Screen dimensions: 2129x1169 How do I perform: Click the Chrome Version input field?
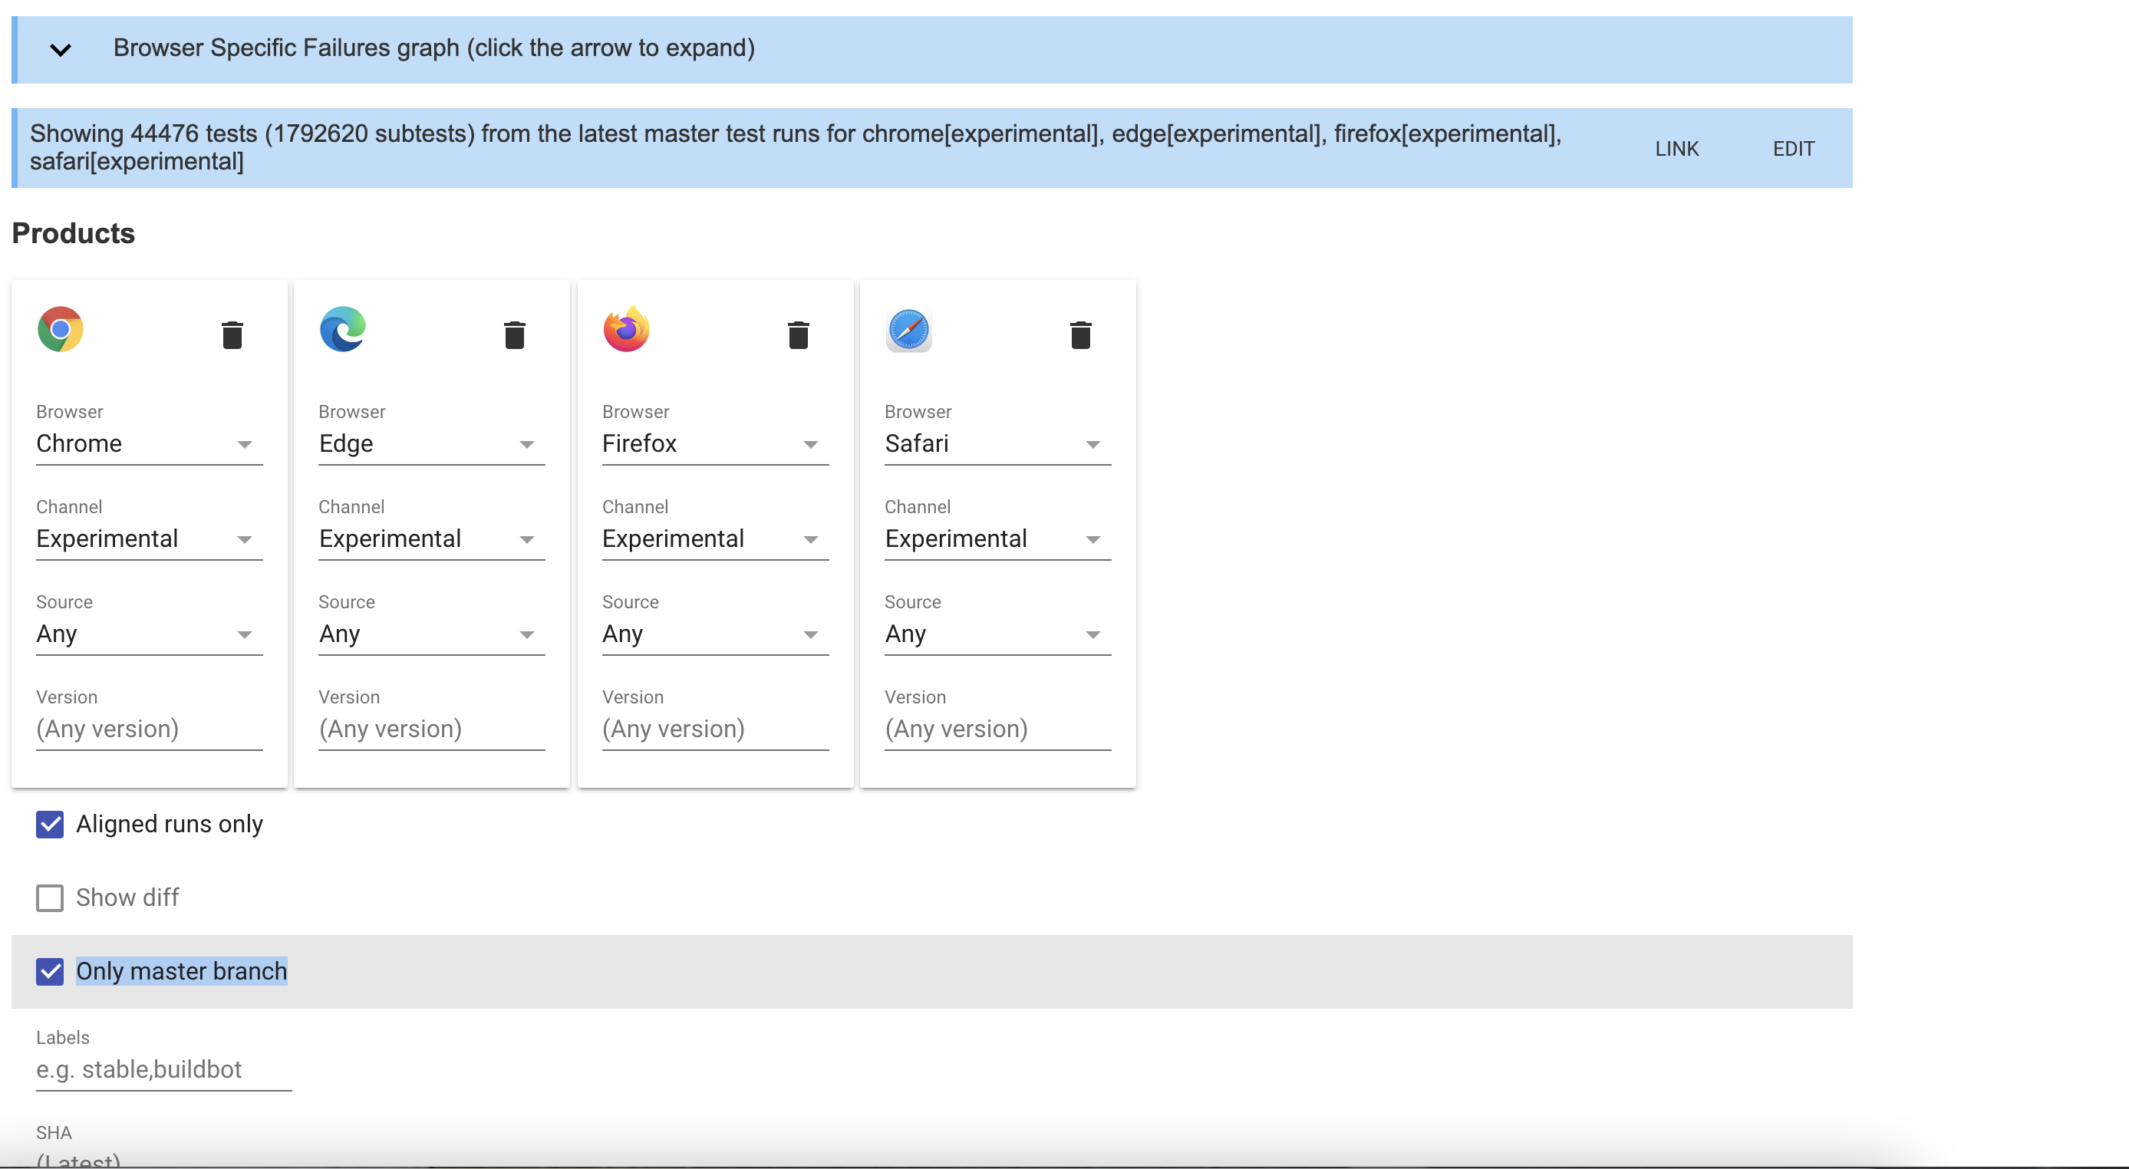point(149,729)
